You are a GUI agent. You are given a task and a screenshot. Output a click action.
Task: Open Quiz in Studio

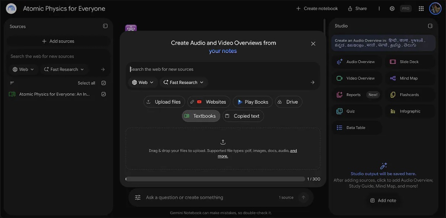357,111
